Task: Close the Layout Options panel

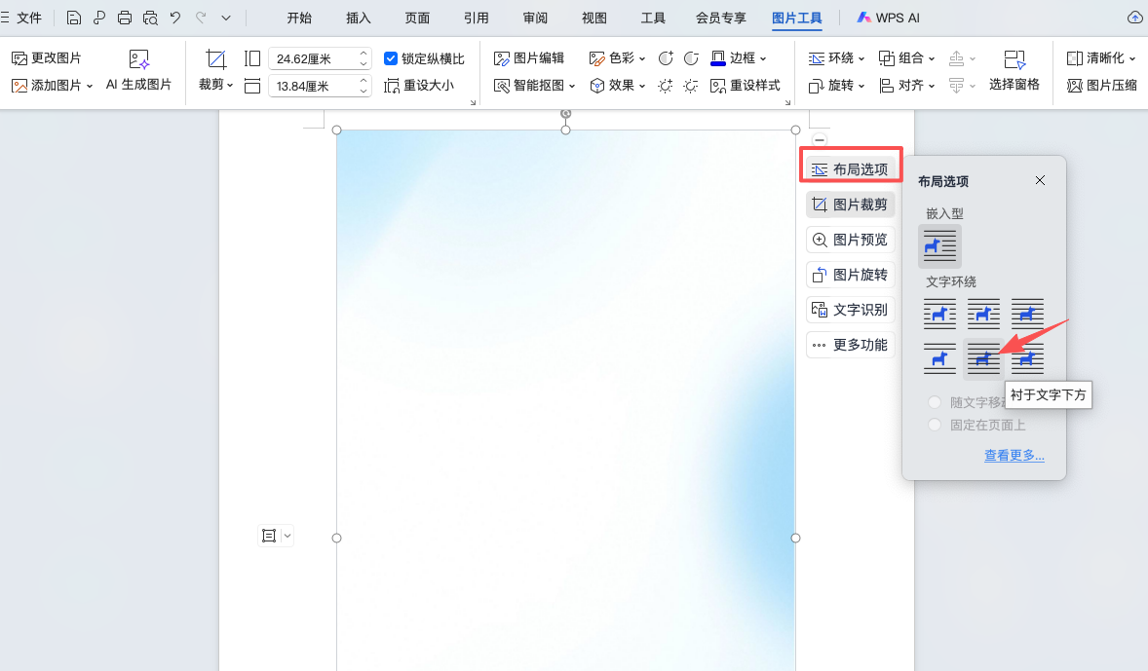Action: coord(1040,180)
